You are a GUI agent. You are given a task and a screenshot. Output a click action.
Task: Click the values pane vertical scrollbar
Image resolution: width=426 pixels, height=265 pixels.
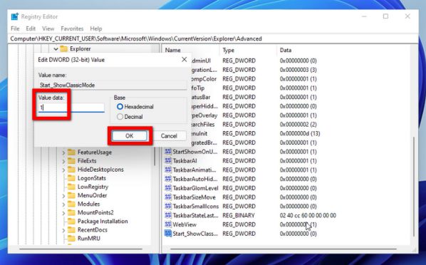tap(413, 187)
